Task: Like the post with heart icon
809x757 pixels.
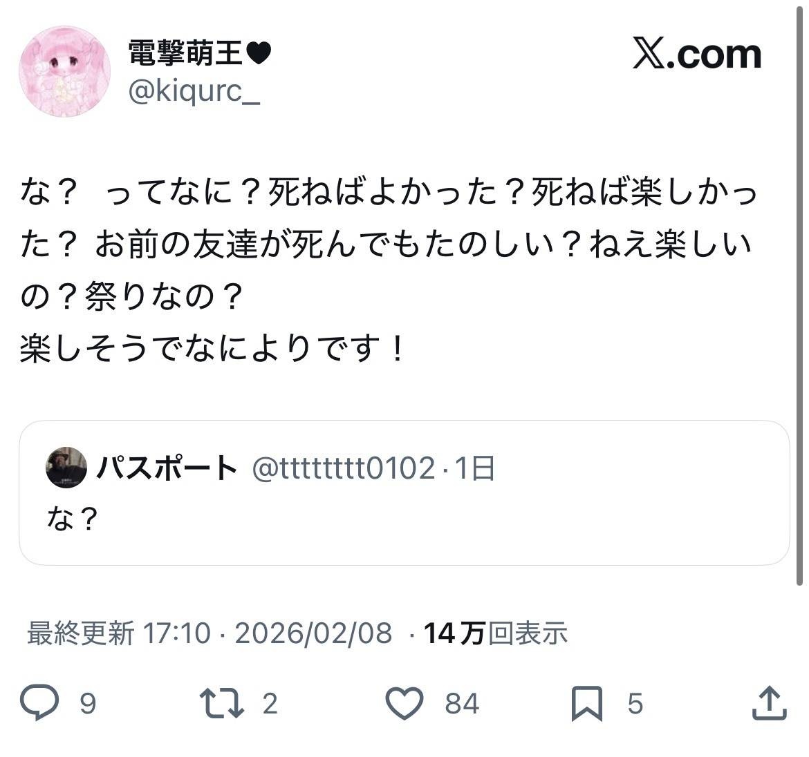Action: point(404,703)
